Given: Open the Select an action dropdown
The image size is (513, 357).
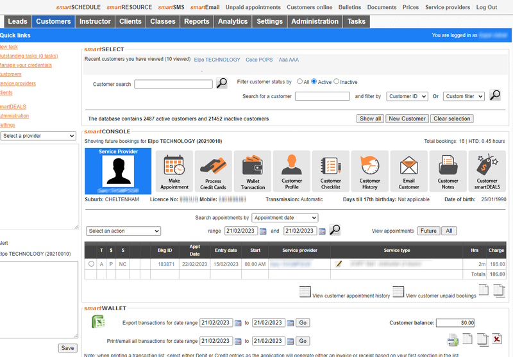Looking at the screenshot, I should point(123,231).
